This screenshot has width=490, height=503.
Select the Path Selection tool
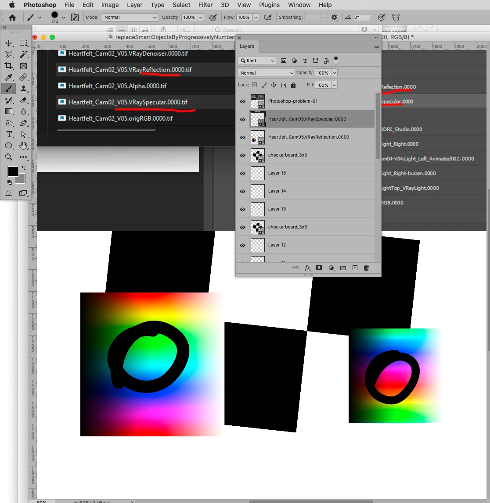(23, 135)
